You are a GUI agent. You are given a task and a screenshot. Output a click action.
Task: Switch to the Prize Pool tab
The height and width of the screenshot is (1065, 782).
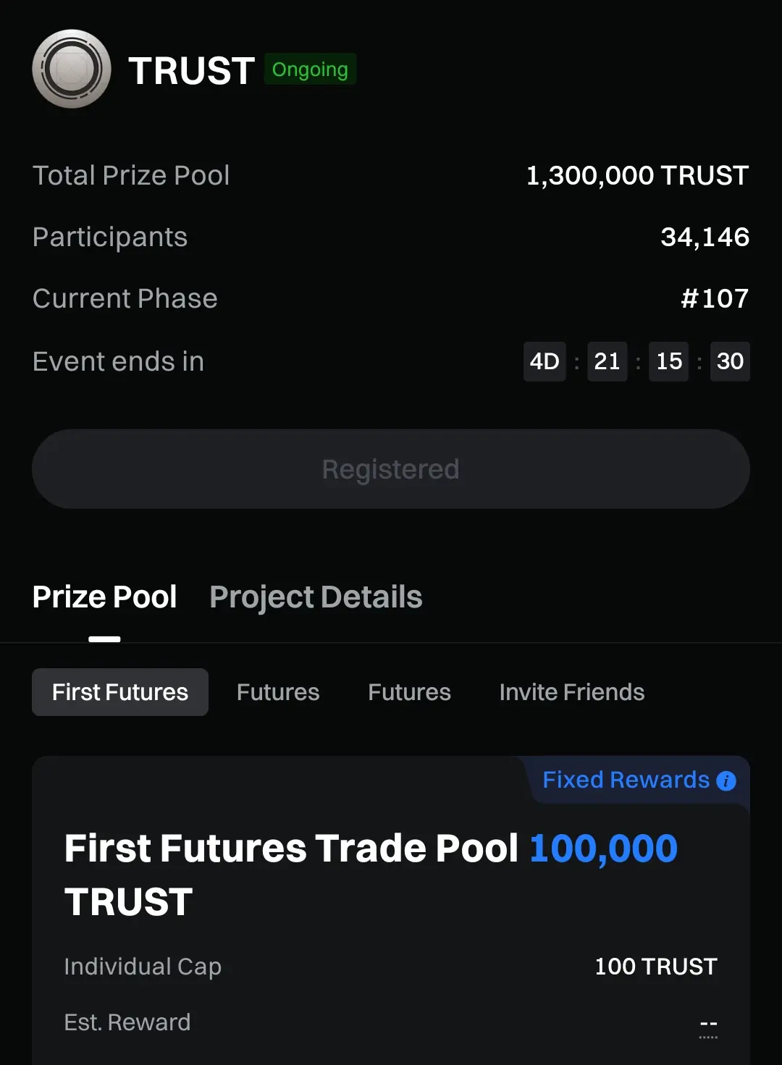click(105, 597)
